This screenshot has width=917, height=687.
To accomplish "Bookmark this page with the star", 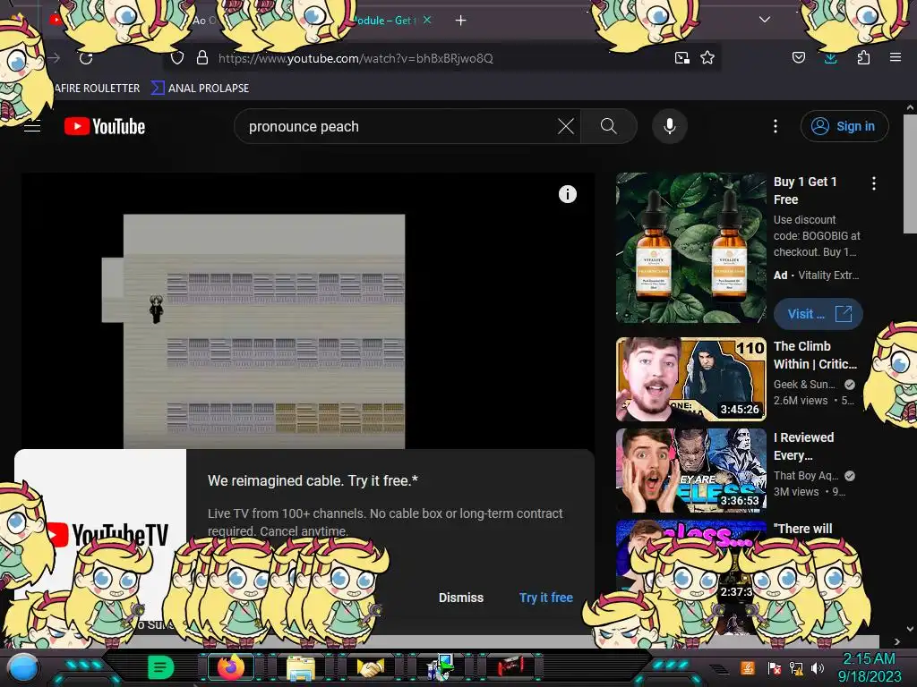I will click(x=707, y=58).
